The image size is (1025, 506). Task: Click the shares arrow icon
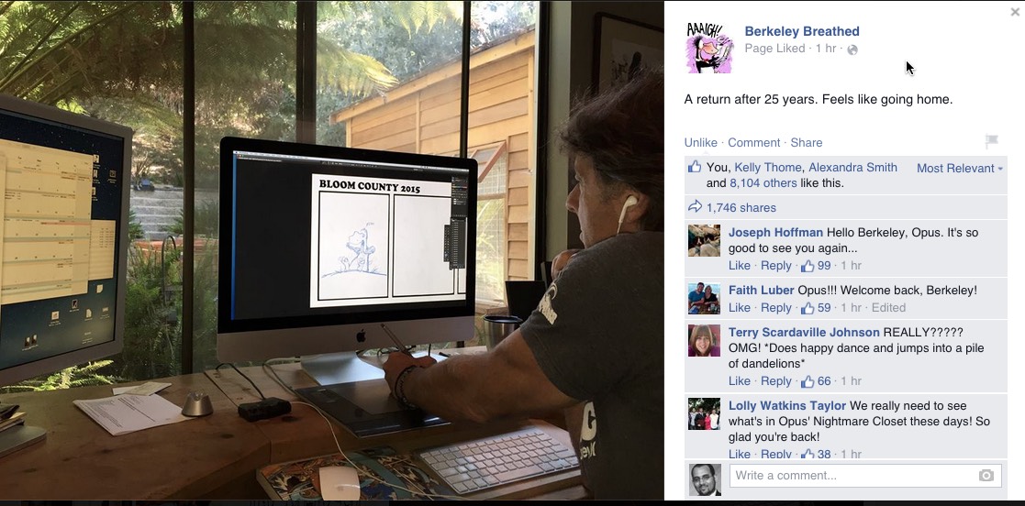(695, 207)
